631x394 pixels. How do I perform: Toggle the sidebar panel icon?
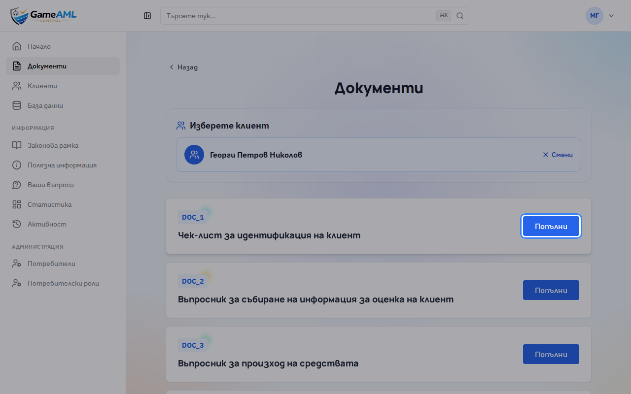(x=147, y=16)
